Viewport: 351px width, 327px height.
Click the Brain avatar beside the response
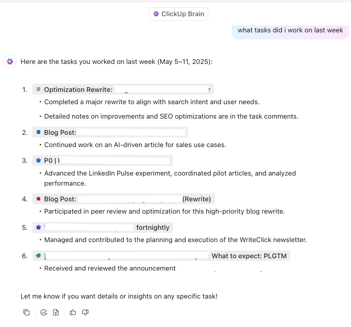10,61
